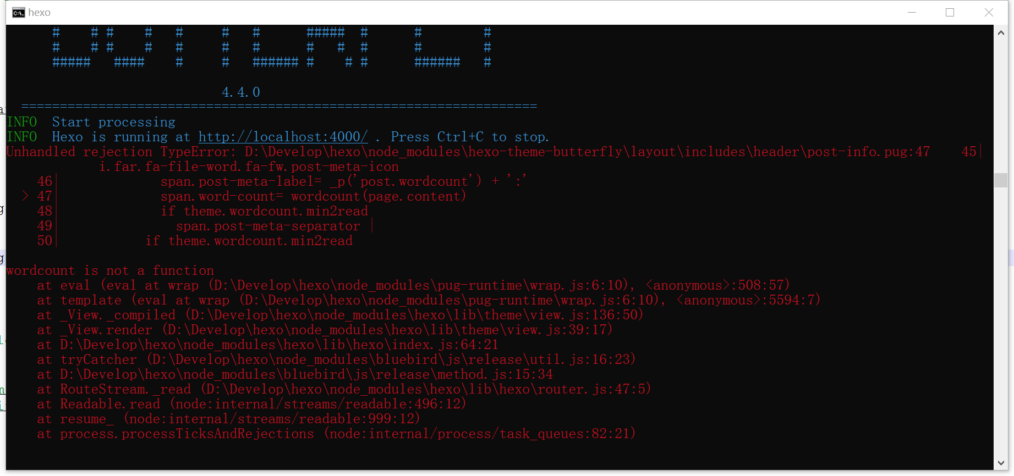Click the "at tryCatcher" stack trace line
Viewport: 1014px width, 476px height.
pos(336,359)
